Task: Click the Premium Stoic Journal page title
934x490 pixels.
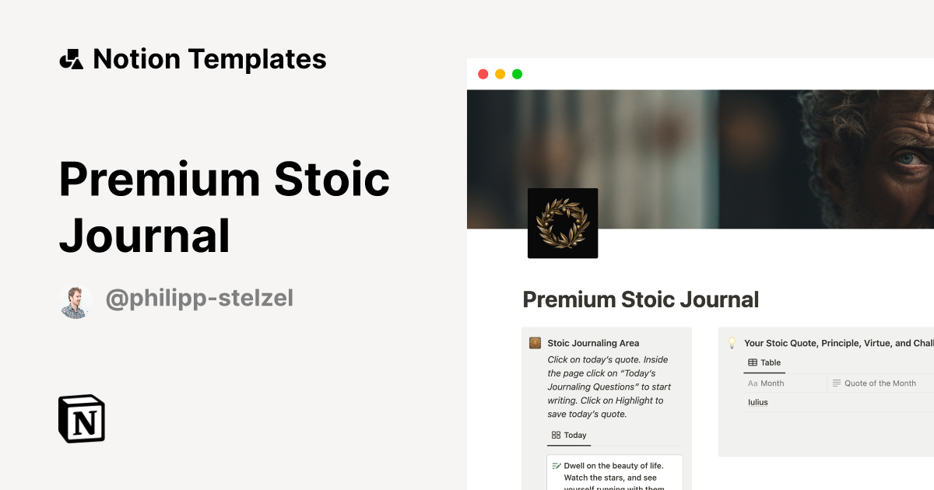Action: (641, 299)
